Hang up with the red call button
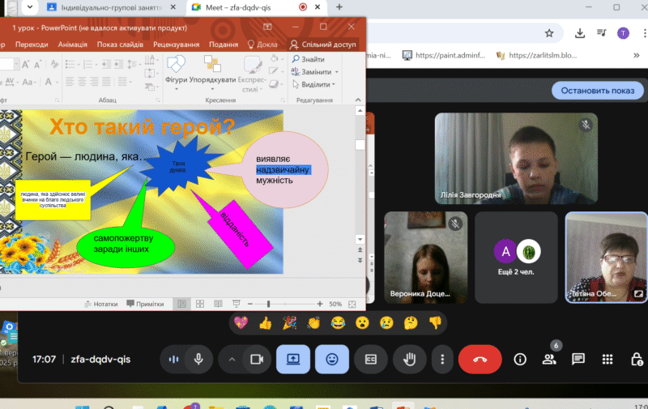Screen dimensions: 648x409 480,359
